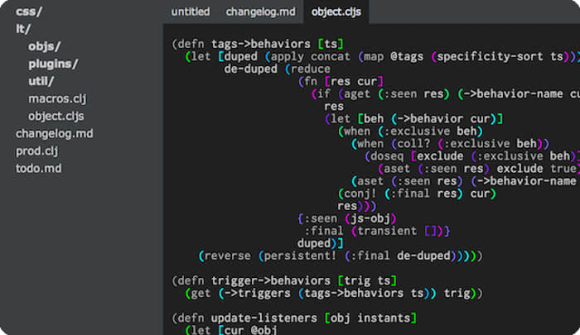Select the object.cljs tab
Screen dimensions: 580x335
336,12
